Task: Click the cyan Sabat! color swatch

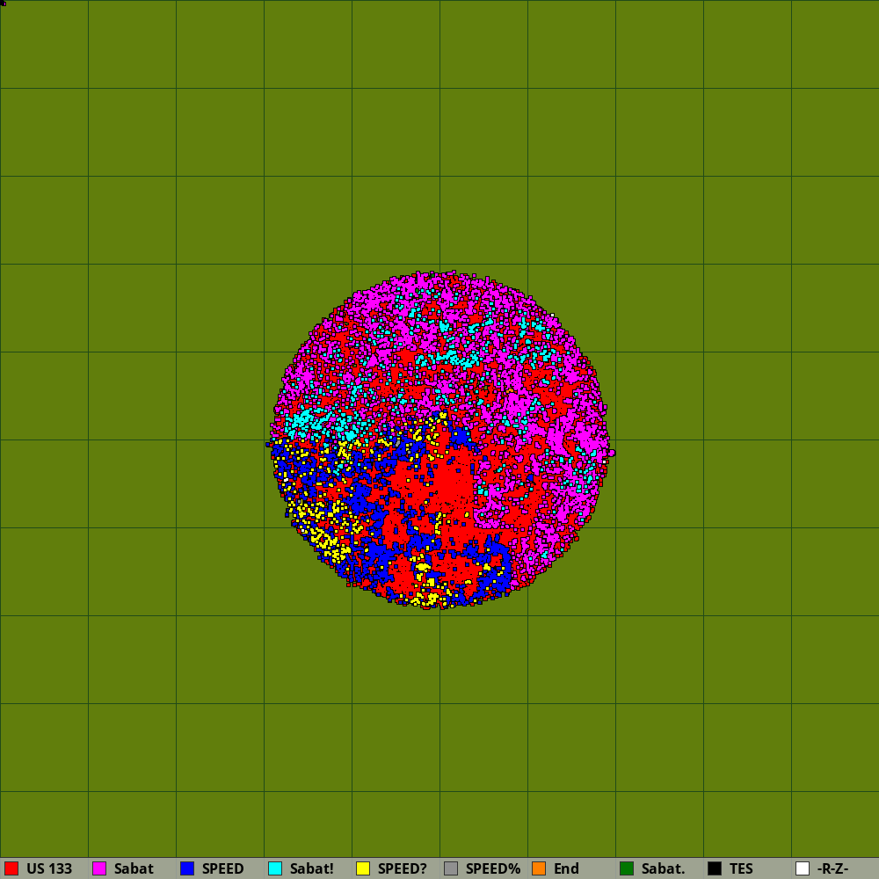Action: [x=275, y=868]
